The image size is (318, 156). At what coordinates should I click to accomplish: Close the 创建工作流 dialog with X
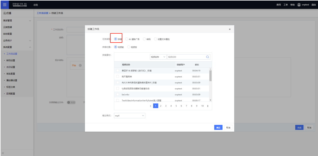click(x=229, y=29)
